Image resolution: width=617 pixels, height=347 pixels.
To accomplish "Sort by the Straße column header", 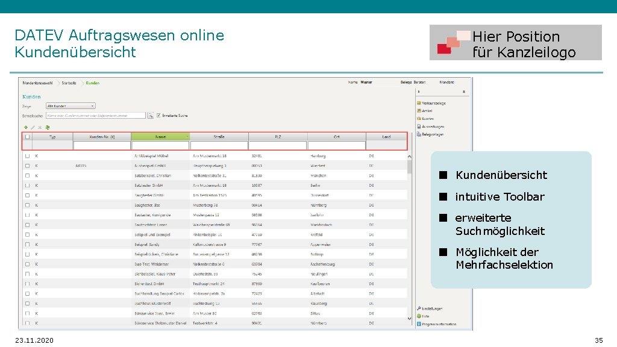I will tap(219, 137).
